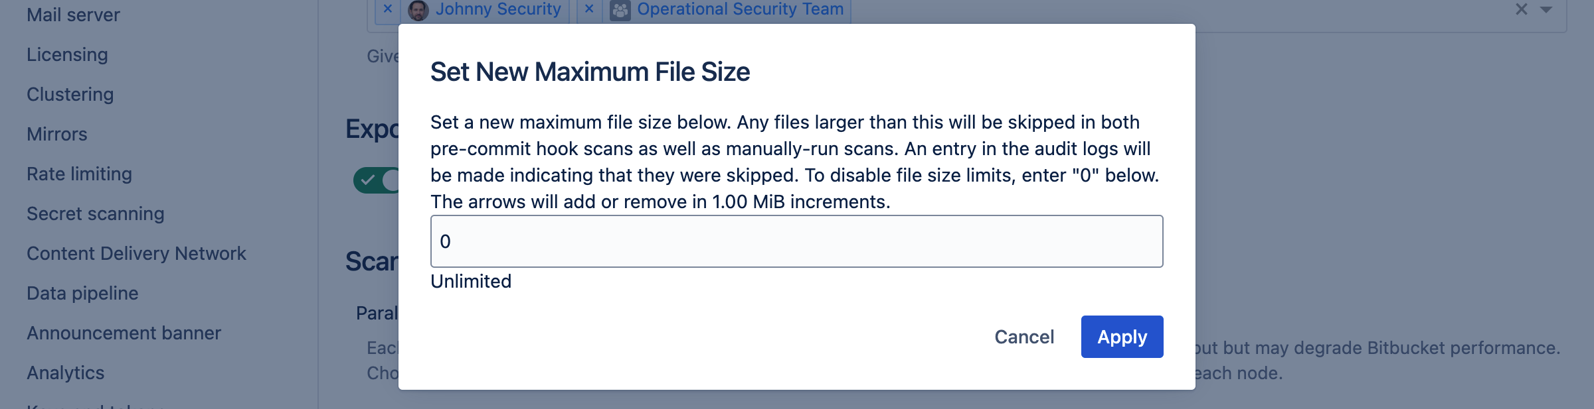Remove the Johnny Security tag
Viewport: 1594px width, 409px height.
tap(387, 9)
